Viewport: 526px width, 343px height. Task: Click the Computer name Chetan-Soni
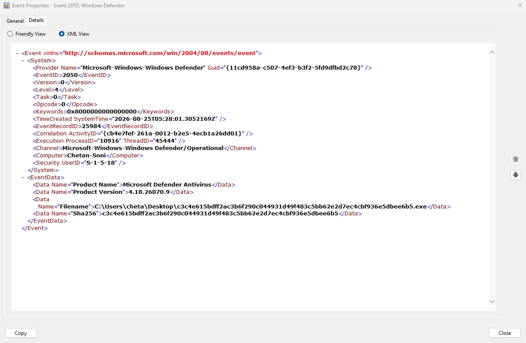point(86,156)
